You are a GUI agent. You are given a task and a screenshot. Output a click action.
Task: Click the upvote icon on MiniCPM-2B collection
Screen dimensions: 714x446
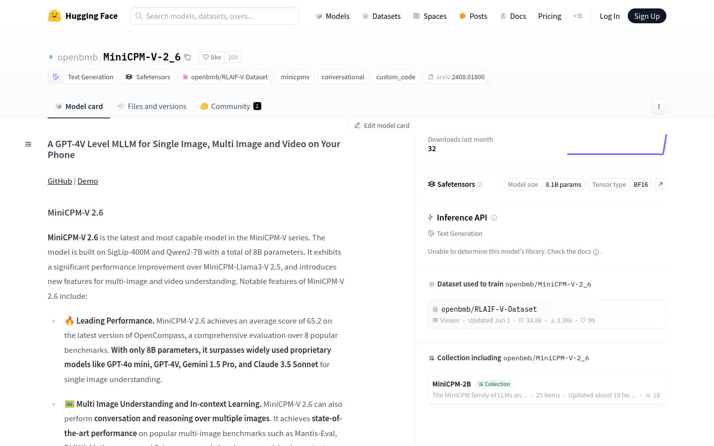tap(648, 395)
